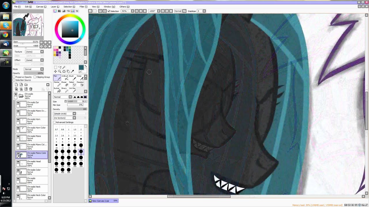Open the Stabilizer value dropdown
Image resolution: width=369 pixels, height=207 pixels.
pyautogui.click(x=204, y=11)
